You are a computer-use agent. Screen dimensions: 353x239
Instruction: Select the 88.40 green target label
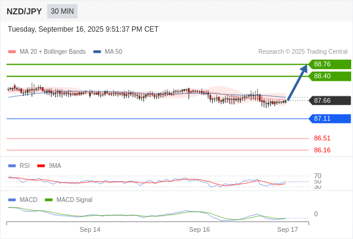coord(330,76)
